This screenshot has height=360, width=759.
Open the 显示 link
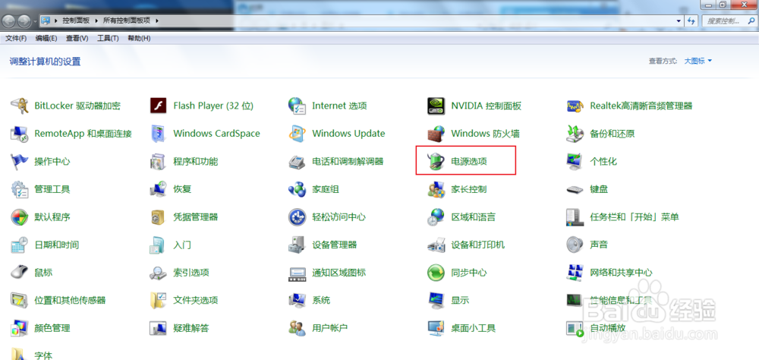click(460, 301)
